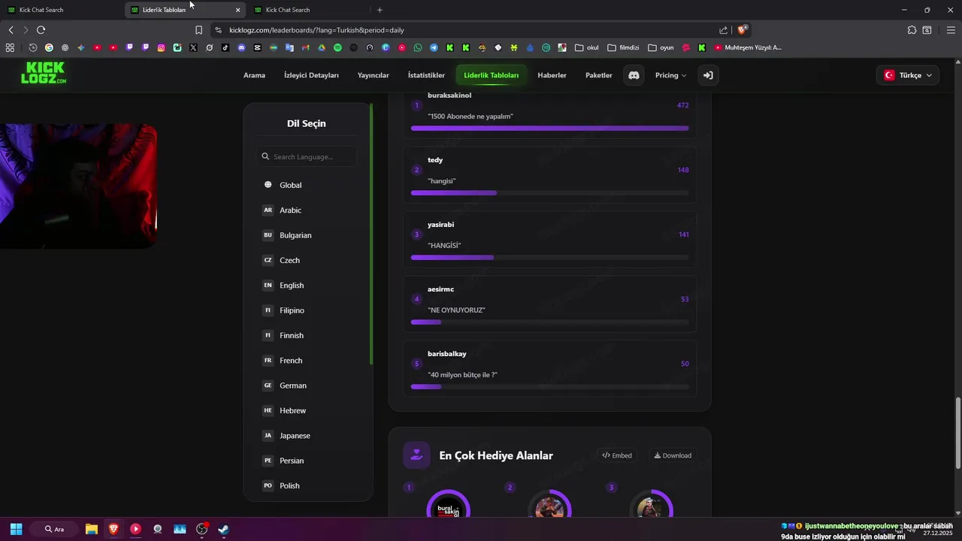The height and width of the screenshot is (541, 962).
Task: Open the Gmail bookmark icon
Action: pos(305,47)
